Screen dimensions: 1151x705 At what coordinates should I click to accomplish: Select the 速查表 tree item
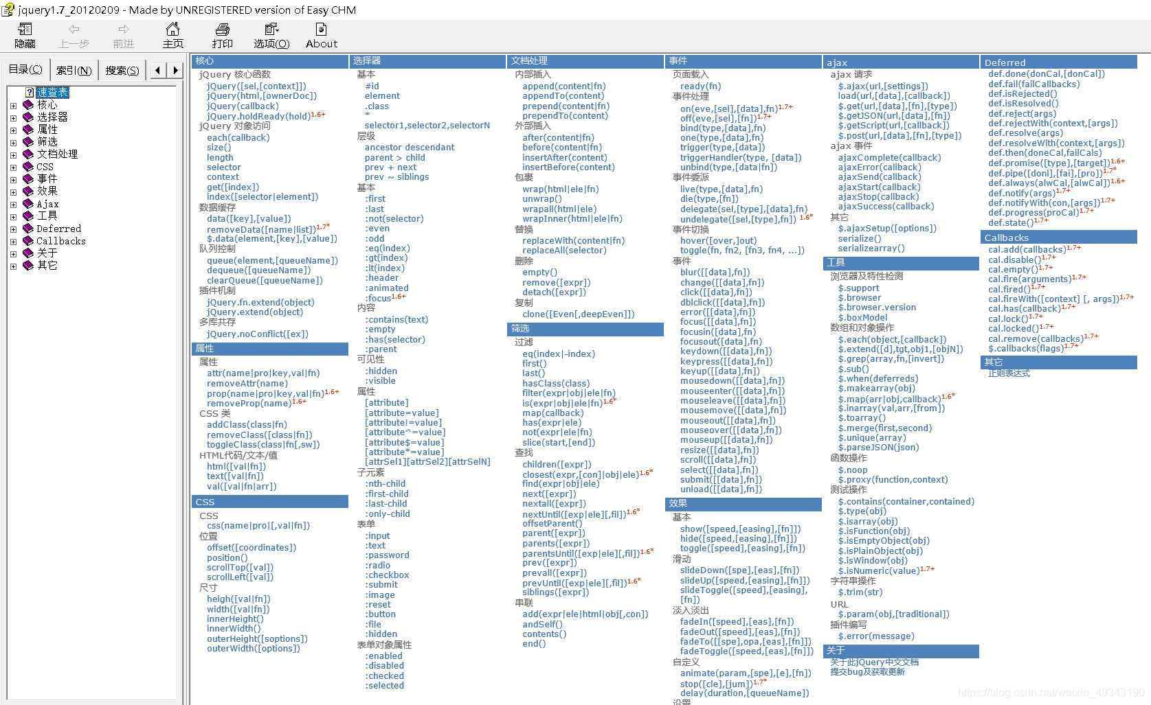pyautogui.click(x=52, y=92)
